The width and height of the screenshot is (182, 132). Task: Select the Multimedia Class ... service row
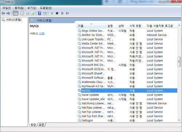coord(127,82)
